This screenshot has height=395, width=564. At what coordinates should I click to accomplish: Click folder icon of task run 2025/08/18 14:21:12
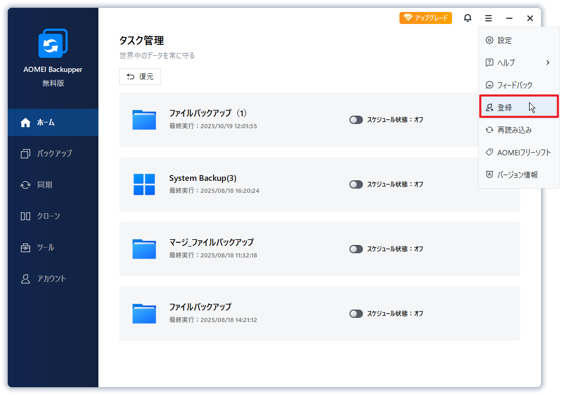pos(144,314)
